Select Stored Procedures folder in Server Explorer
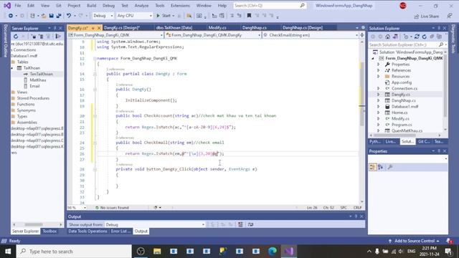Screen dimensions: 459x258 pyautogui.click(x=33, y=98)
